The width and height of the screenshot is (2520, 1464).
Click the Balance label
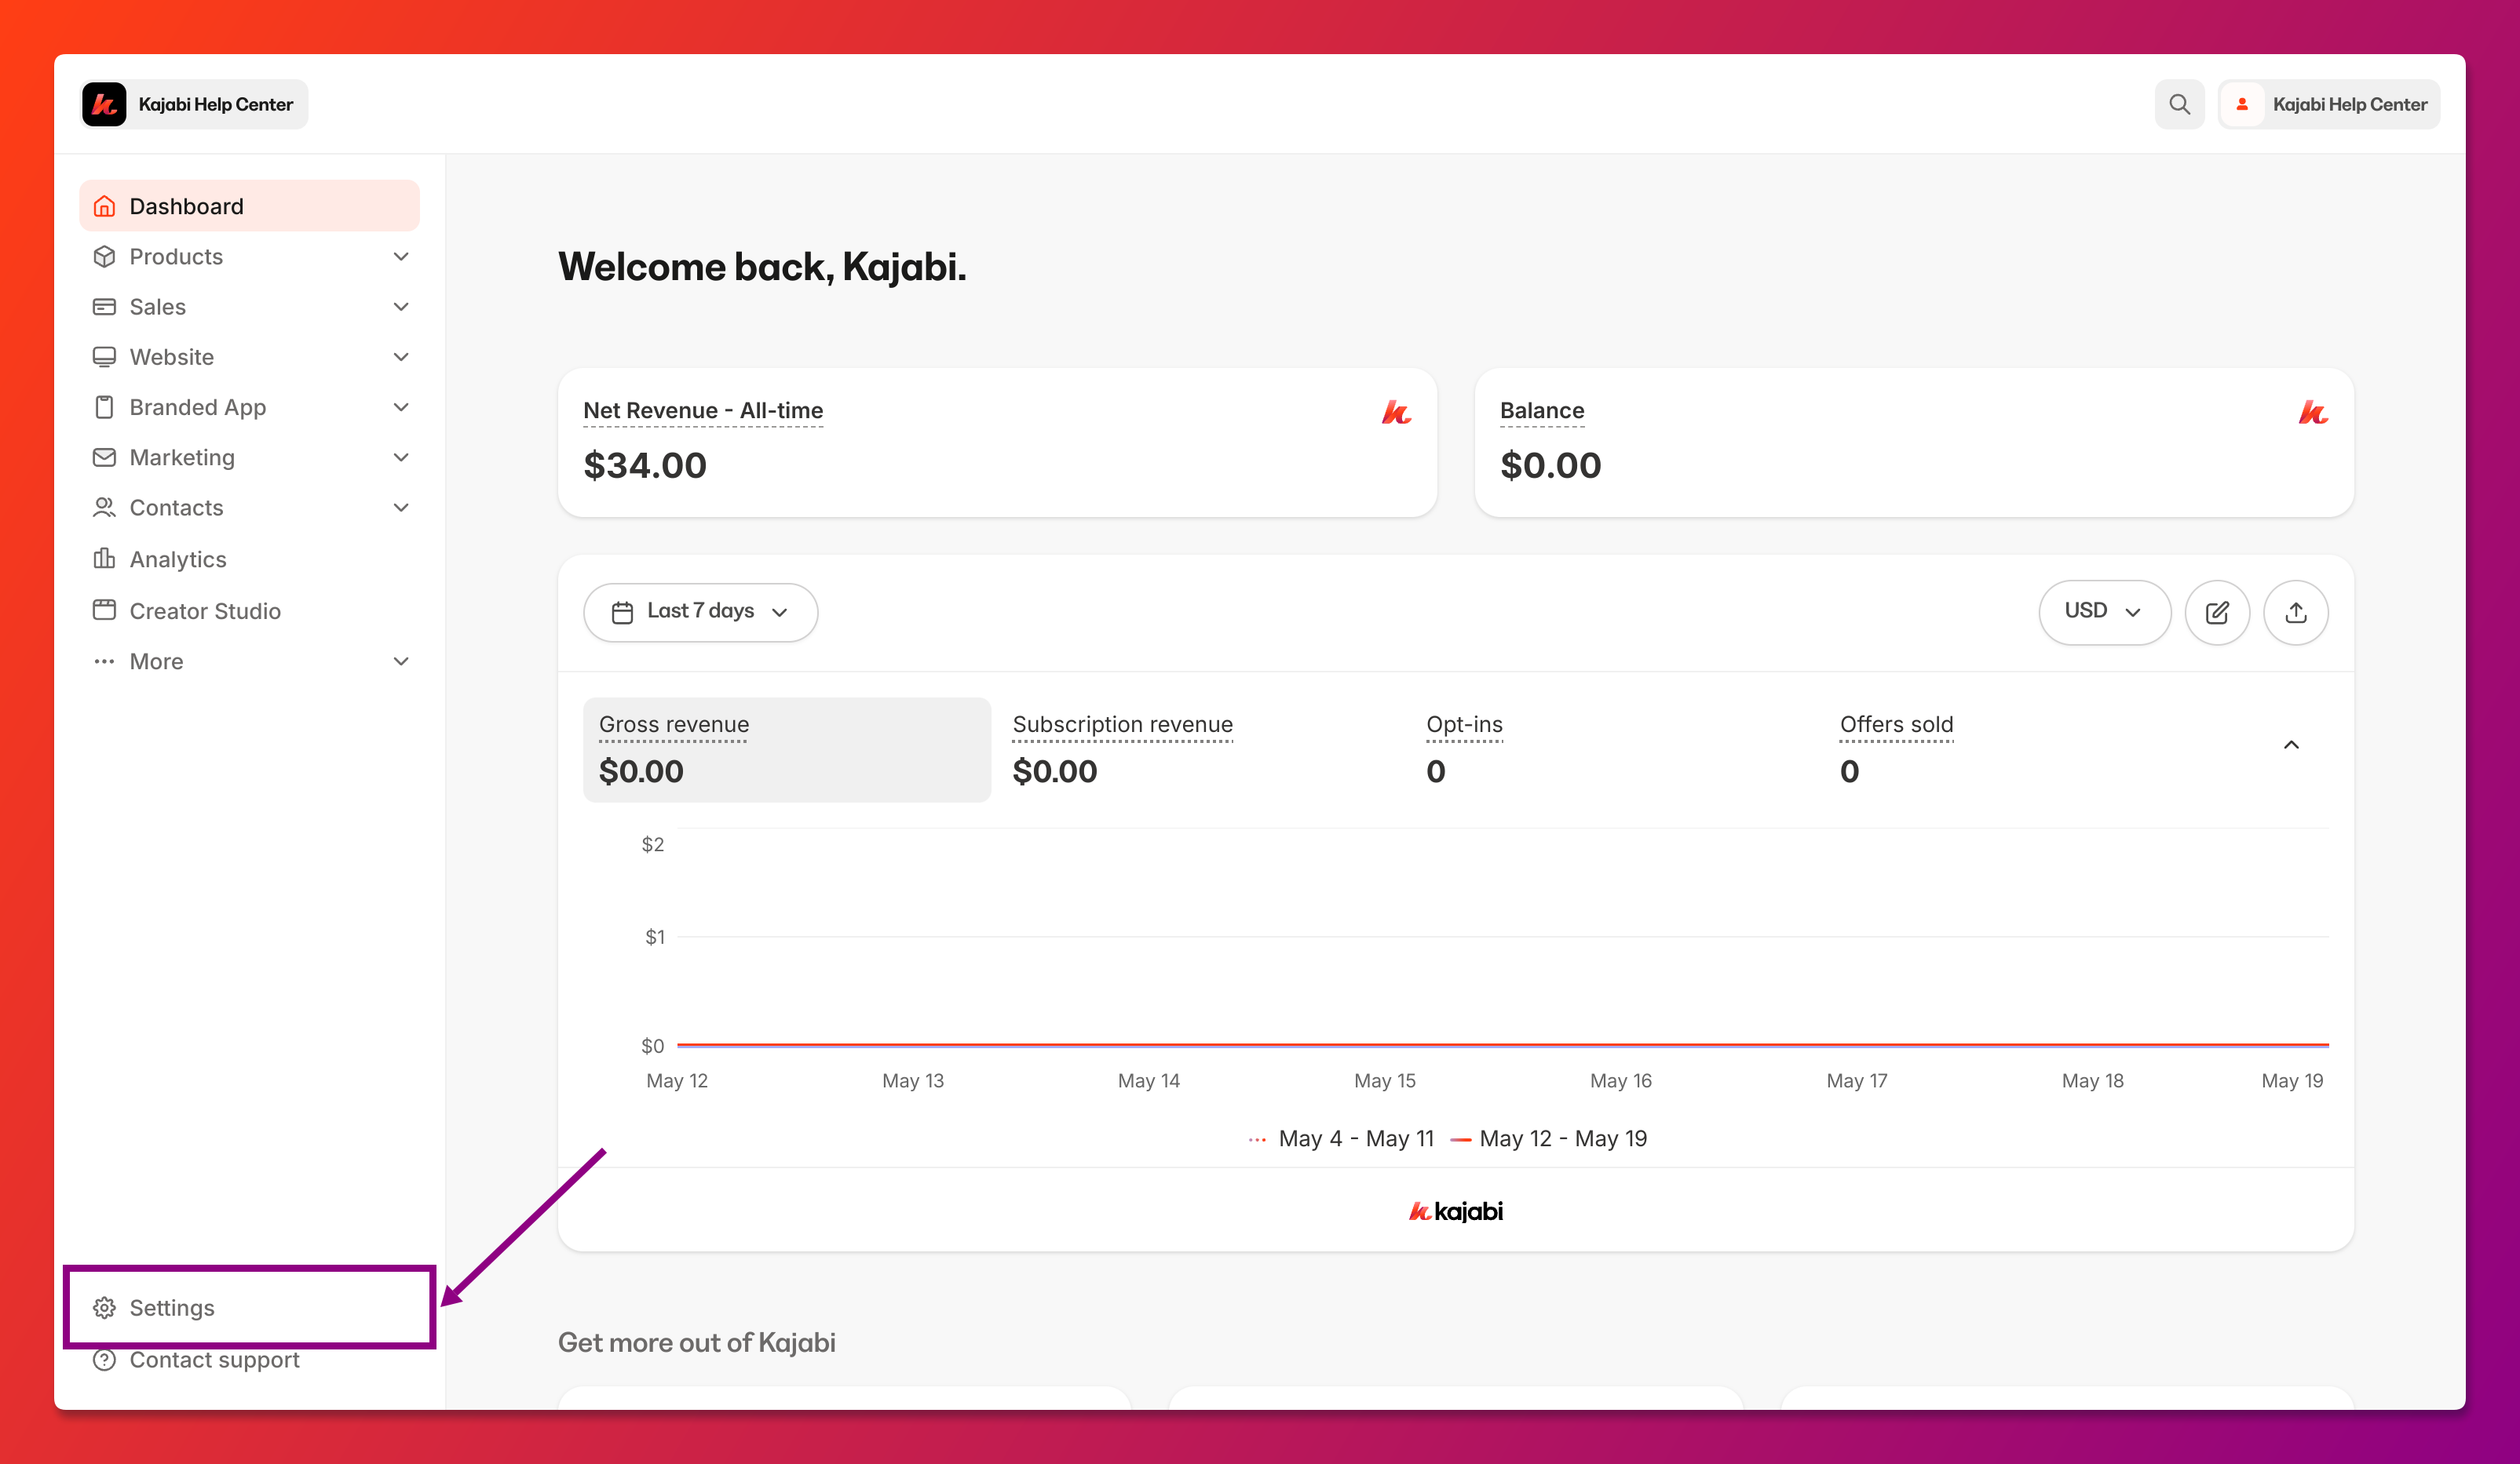(x=1542, y=410)
